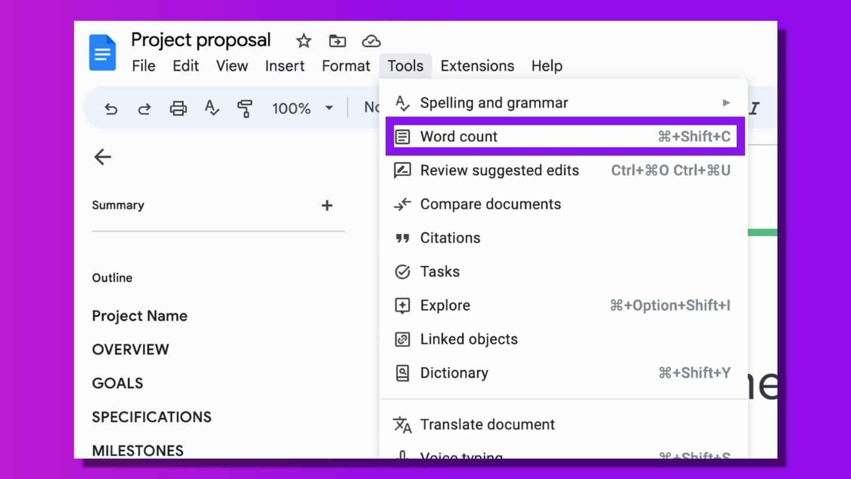Add a summary with plus icon

pos(327,205)
